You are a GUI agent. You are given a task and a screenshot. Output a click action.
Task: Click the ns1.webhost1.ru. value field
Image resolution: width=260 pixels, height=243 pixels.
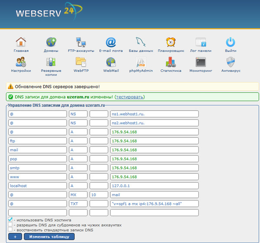(154, 114)
